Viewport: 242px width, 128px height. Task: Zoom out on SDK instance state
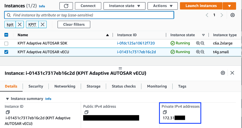[x=203, y=43]
